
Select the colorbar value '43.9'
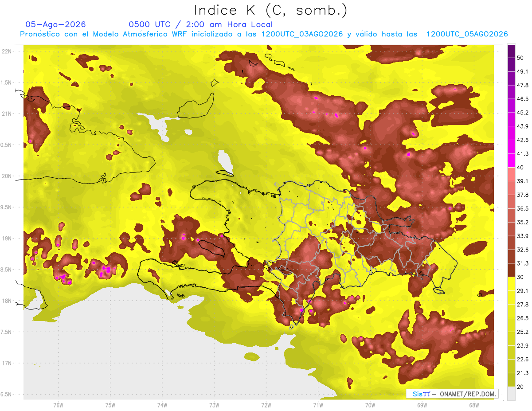522,126
